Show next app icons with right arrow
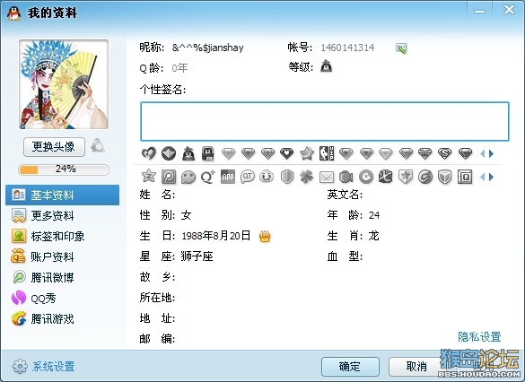The height and width of the screenshot is (382, 525). (491, 177)
